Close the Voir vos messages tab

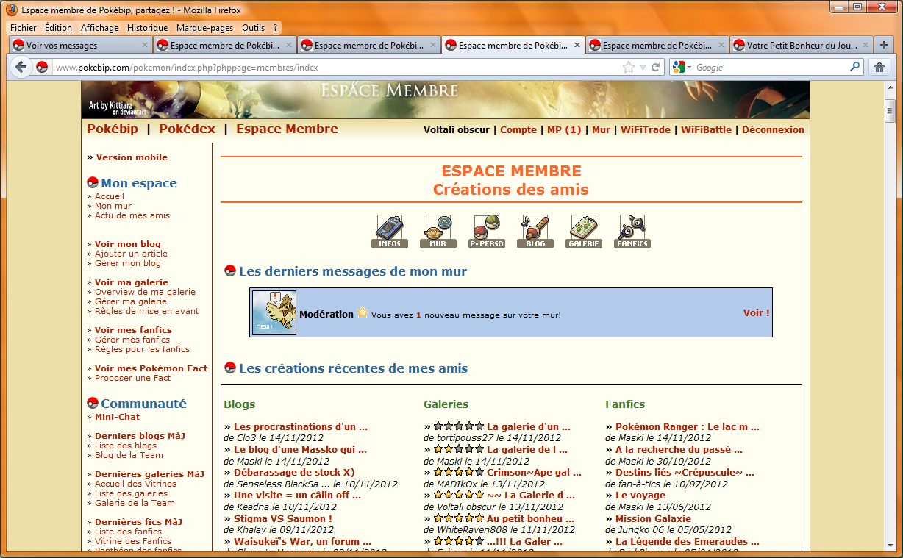[144, 45]
